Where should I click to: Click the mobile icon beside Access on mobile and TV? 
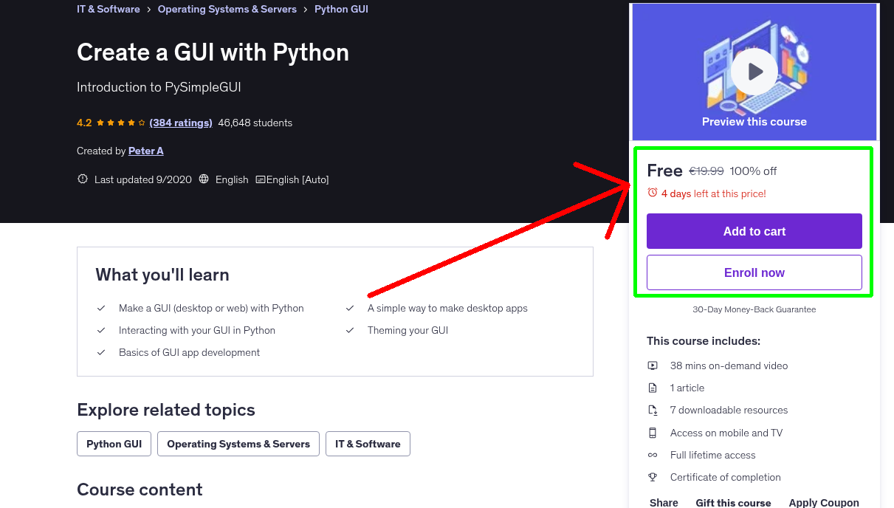pyautogui.click(x=653, y=433)
